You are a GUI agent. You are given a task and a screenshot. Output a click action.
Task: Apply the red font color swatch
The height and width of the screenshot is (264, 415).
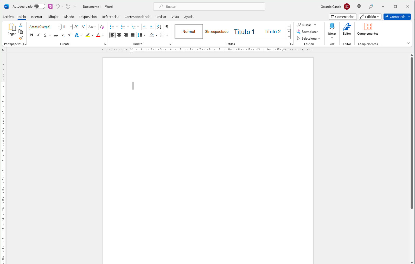pos(98,35)
